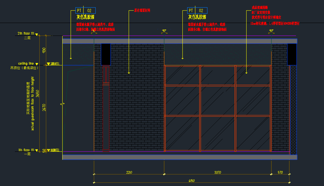Pick the horizontal dimension '570'
Viewport: 324px width, 186px height.
tap(280, 173)
